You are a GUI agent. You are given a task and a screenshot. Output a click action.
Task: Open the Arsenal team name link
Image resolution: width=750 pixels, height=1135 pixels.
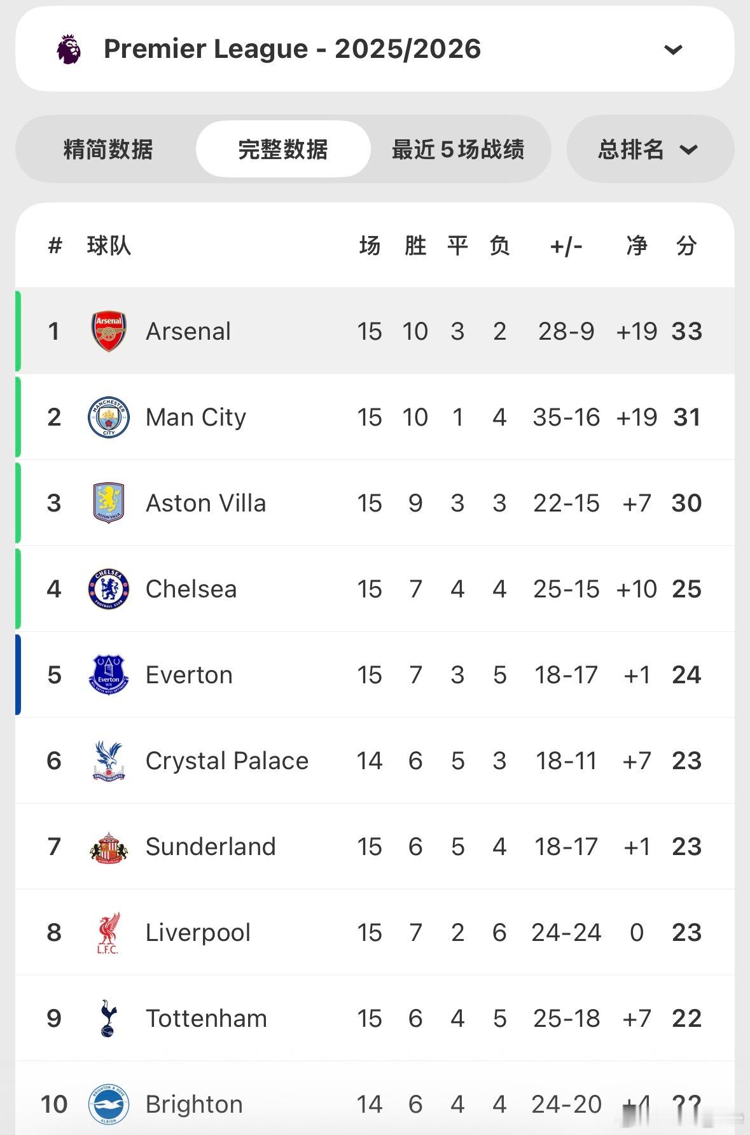pos(188,331)
